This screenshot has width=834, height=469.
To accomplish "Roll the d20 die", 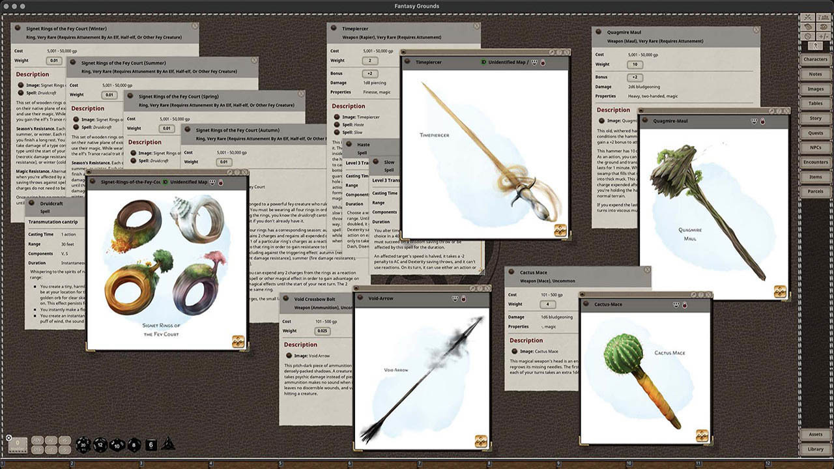I will tap(83, 445).
